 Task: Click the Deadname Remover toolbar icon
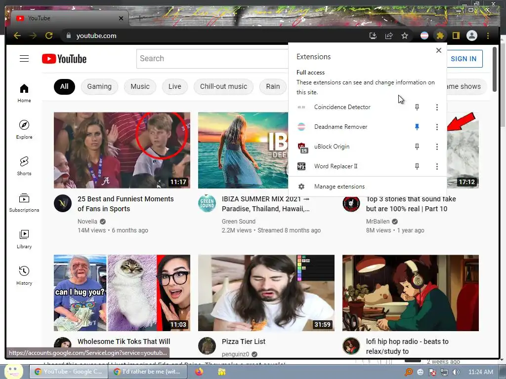pyautogui.click(x=424, y=36)
